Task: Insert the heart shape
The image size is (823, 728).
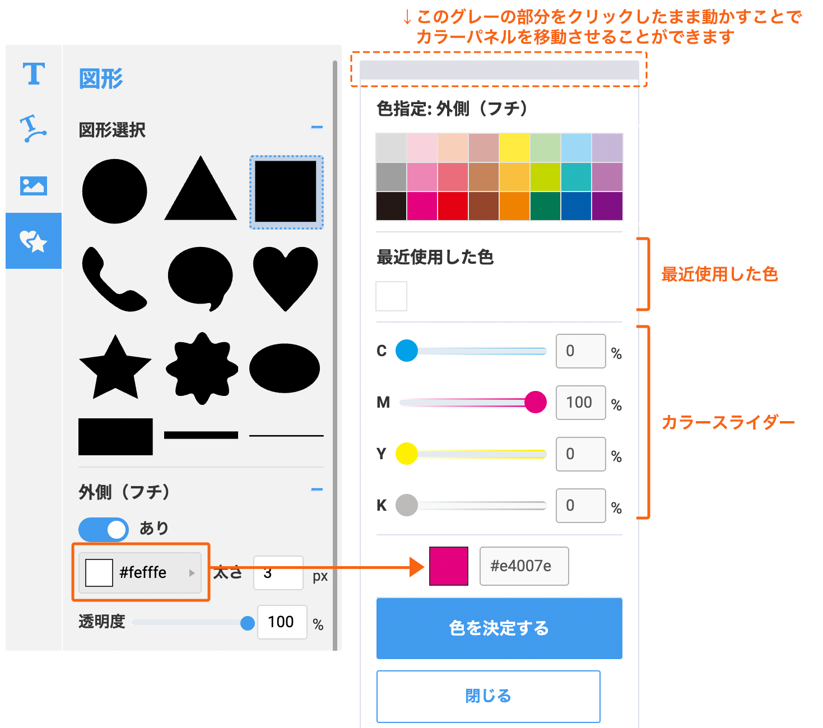Action: pyautogui.click(x=286, y=278)
